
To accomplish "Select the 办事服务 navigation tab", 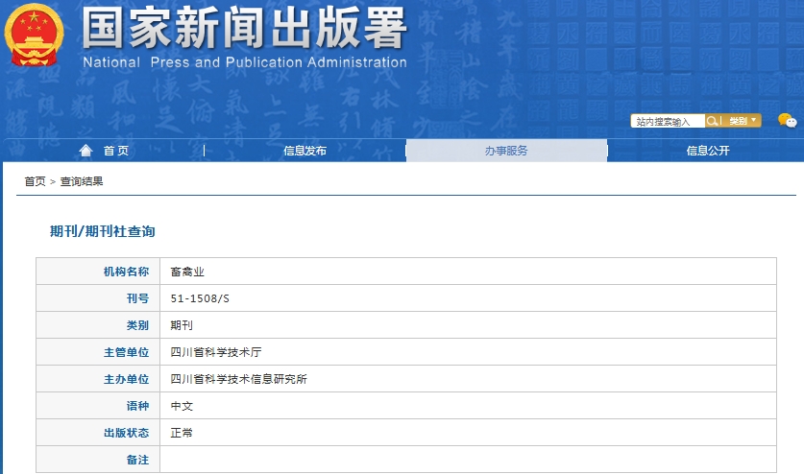I will tap(506, 151).
